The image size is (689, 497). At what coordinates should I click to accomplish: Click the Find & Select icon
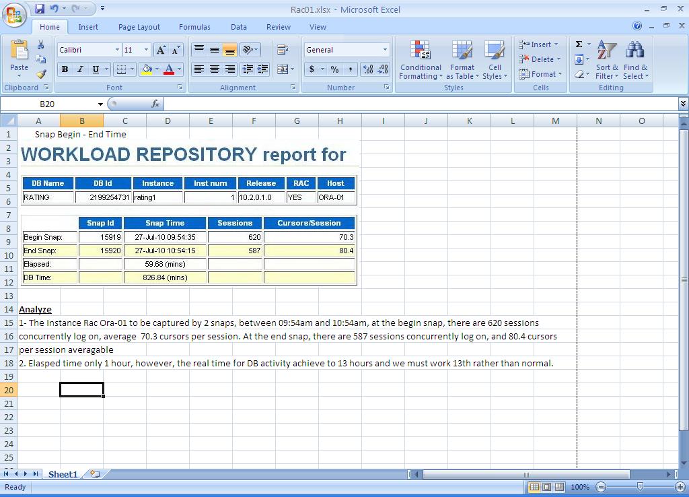(635, 60)
